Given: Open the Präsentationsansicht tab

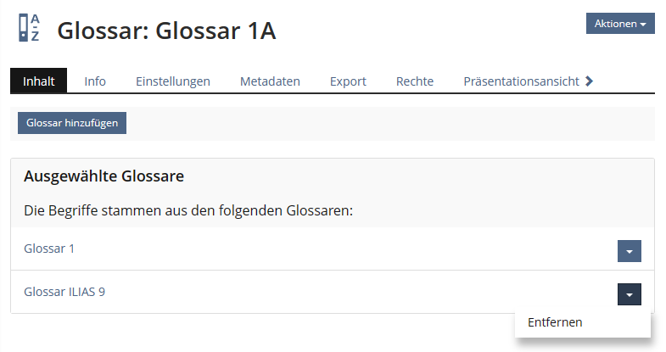Looking at the screenshot, I should coord(521,81).
